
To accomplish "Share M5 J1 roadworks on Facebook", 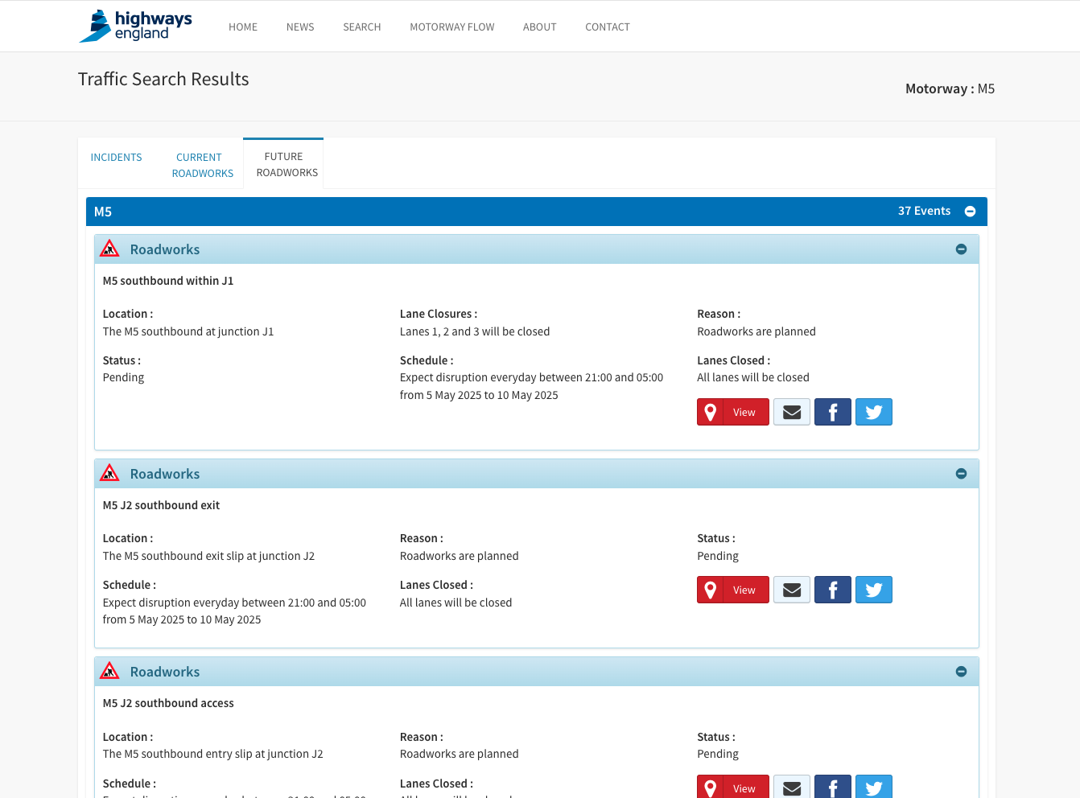I will click(x=833, y=412).
